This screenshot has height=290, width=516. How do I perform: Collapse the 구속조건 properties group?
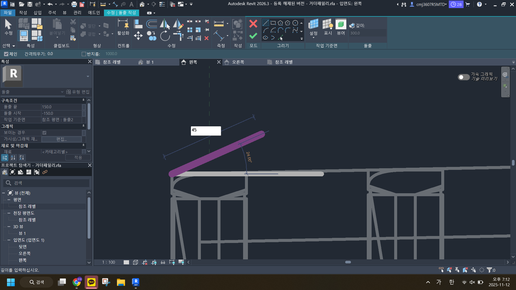click(83, 100)
